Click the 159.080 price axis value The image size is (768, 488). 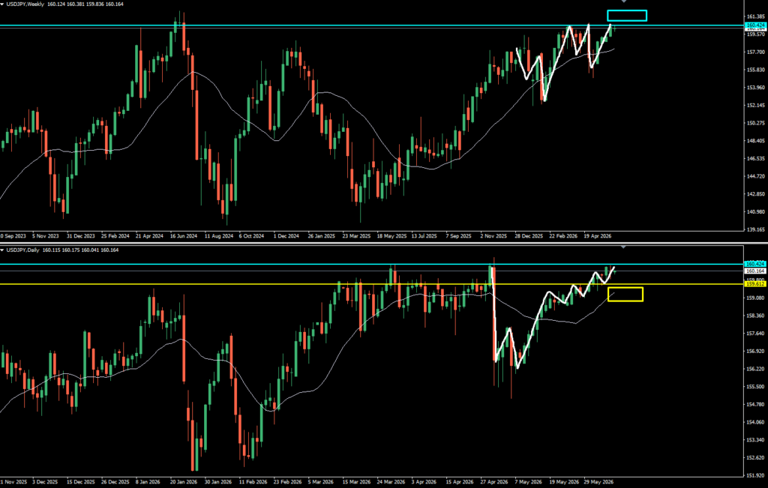coord(756,298)
